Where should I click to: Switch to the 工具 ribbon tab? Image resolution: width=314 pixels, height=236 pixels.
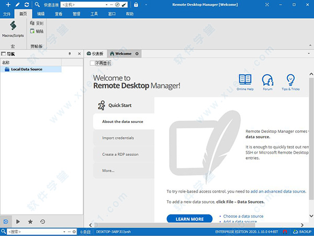point(94,14)
